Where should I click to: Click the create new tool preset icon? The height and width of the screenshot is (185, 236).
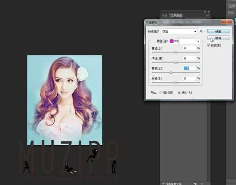point(195,184)
